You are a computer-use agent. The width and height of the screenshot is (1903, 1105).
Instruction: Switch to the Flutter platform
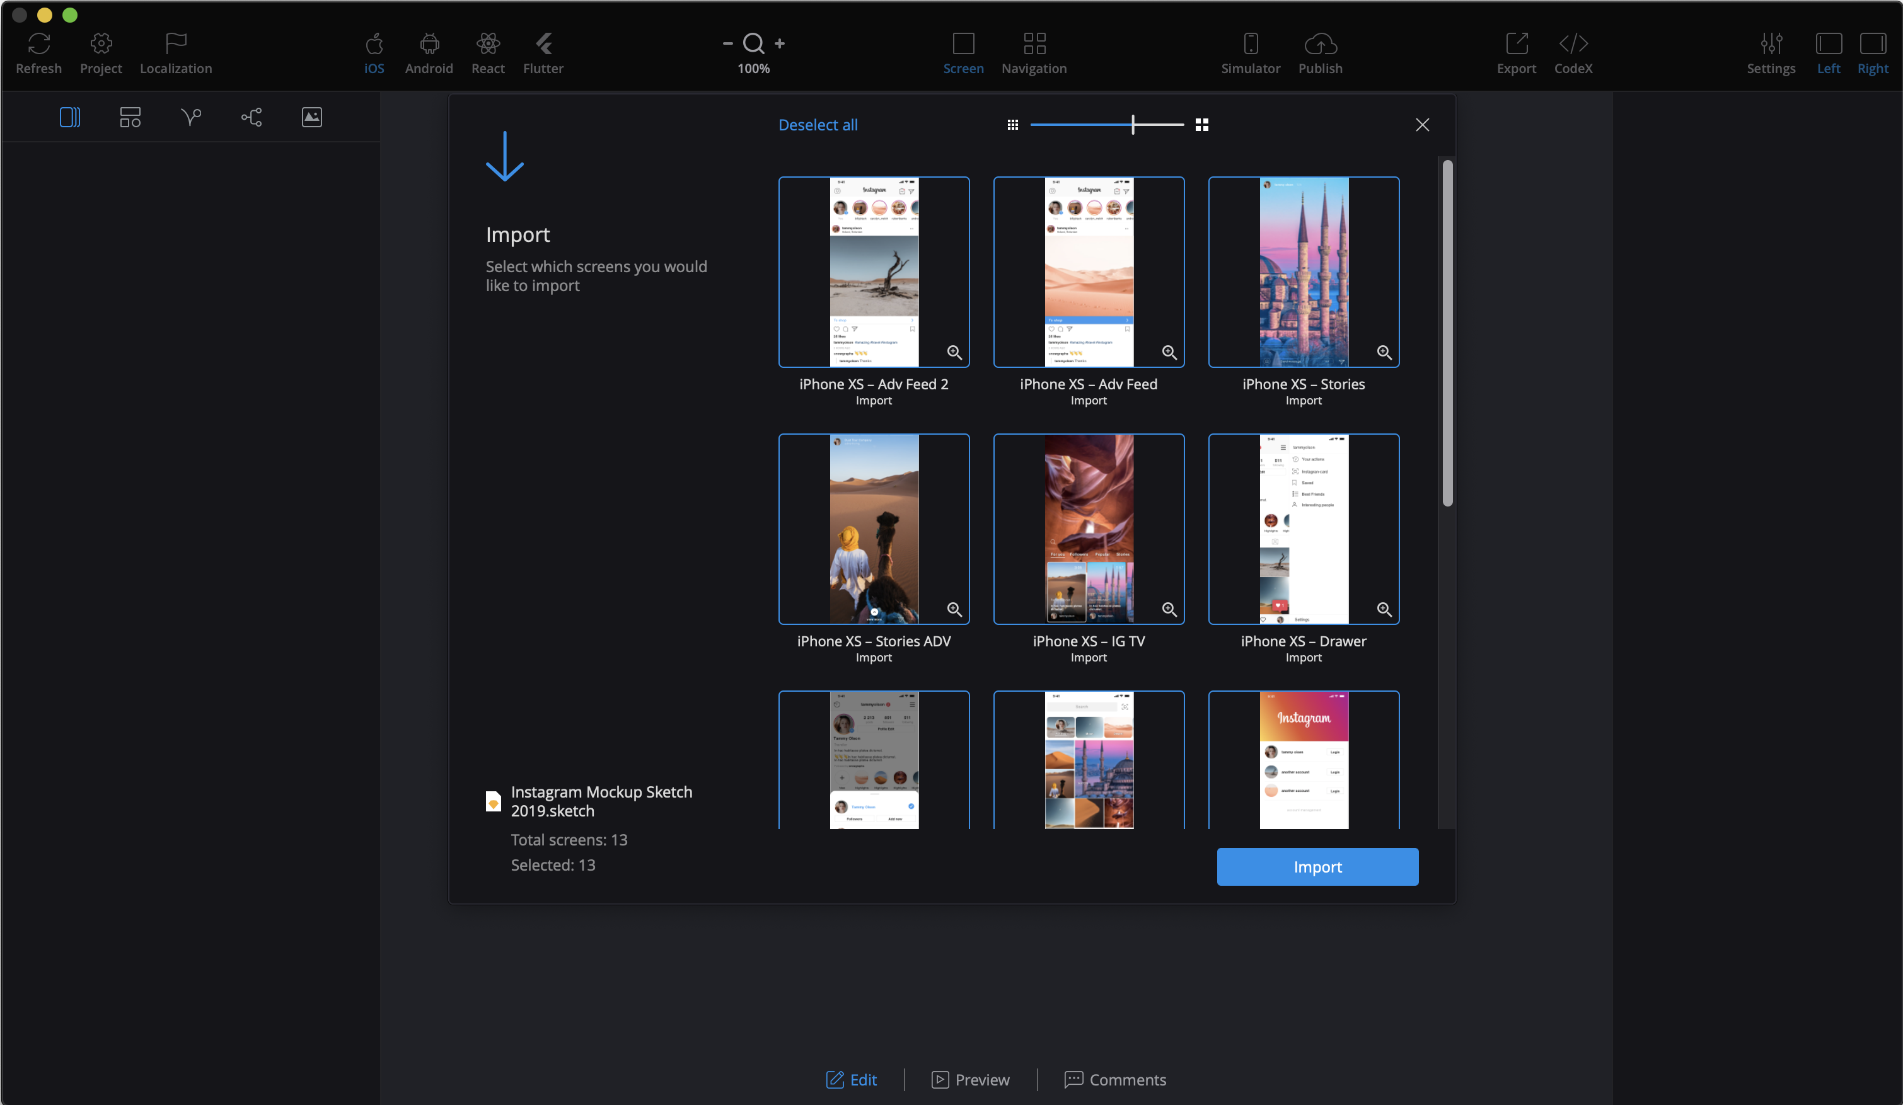pyautogui.click(x=542, y=51)
